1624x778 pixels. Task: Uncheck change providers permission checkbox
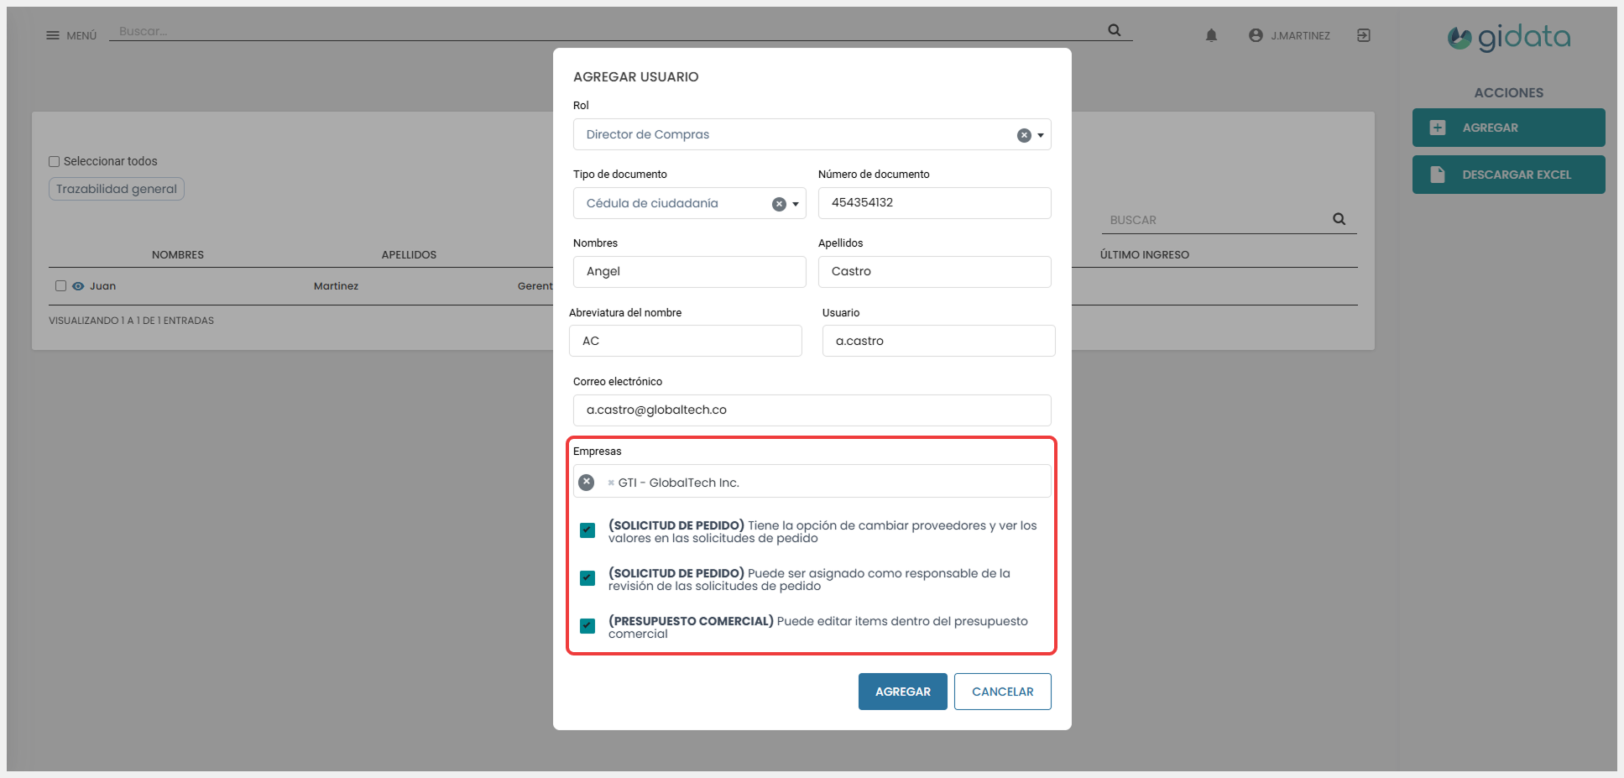587,530
